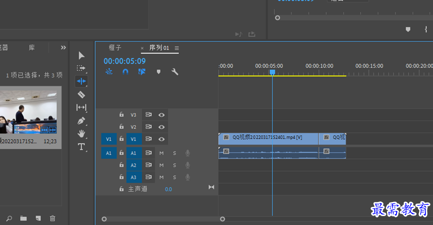Image resolution: width=433 pixels, height=225 pixels.
Task: Select the Slip tool
Action: point(81,107)
